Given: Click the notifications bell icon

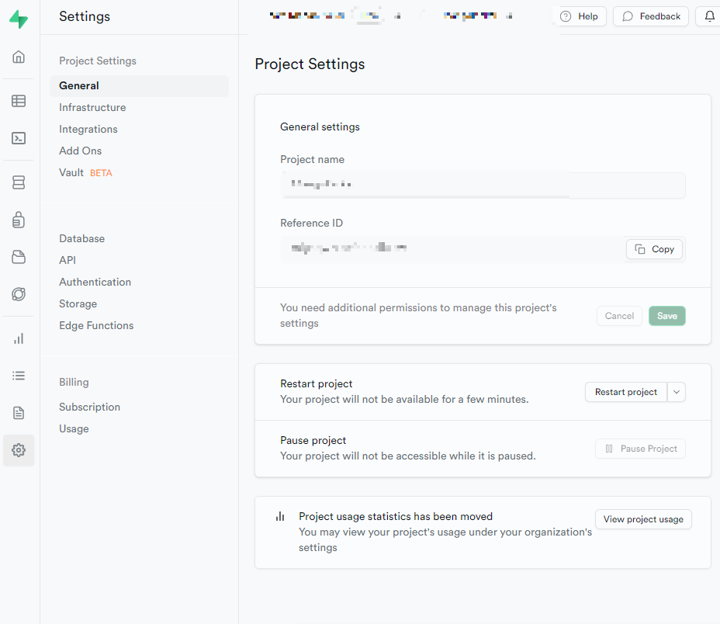Looking at the screenshot, I should (709, 16).
